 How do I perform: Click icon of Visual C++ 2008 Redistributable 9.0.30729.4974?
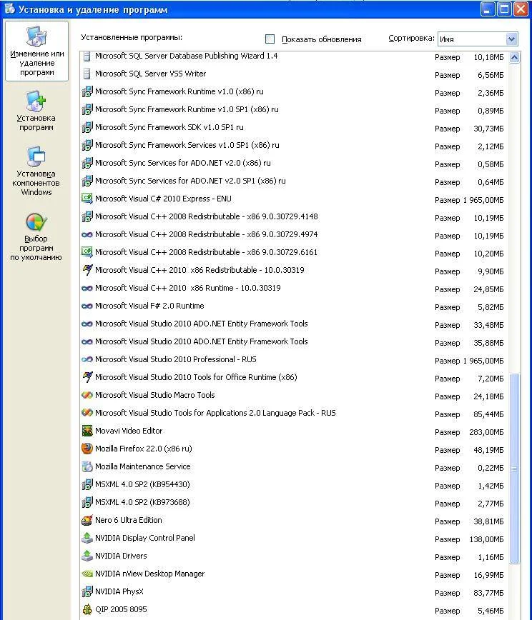[x=87, y=234]
